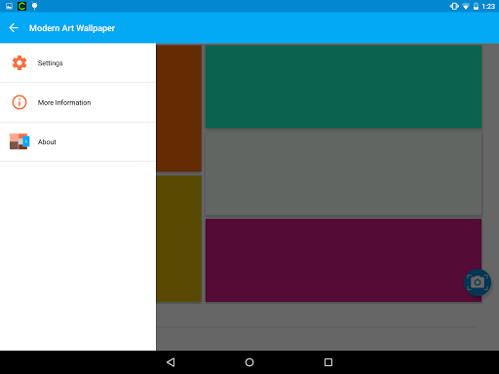Click the Wi-Fi status bar icon
The width and height of the screenshot is (499, 374).
466,6
